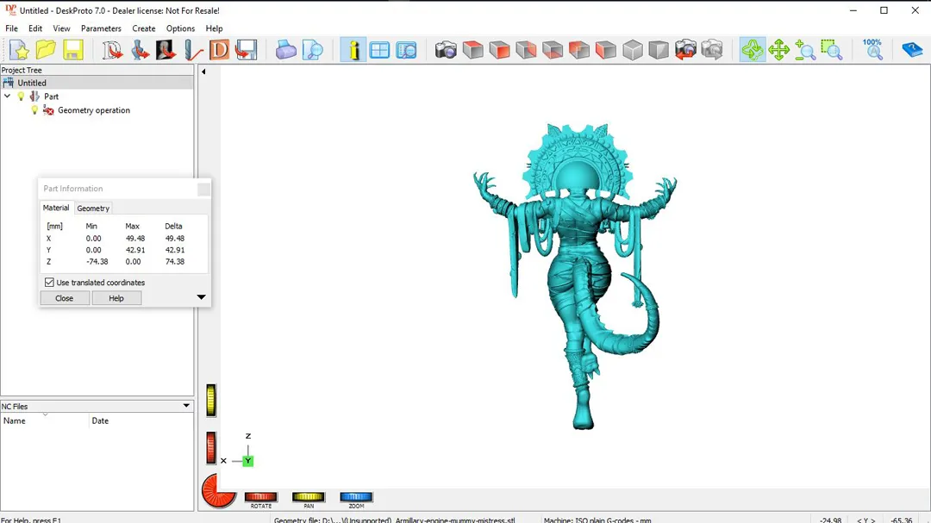Expand Part Information with the down arrow
Image resolution: width=931 pixels, height=523 pixels.
tap(201, 296)
